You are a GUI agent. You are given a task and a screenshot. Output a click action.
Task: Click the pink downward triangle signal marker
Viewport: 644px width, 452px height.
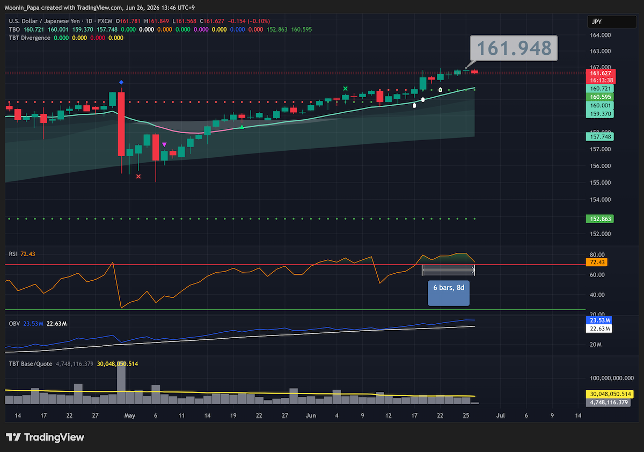164,144
